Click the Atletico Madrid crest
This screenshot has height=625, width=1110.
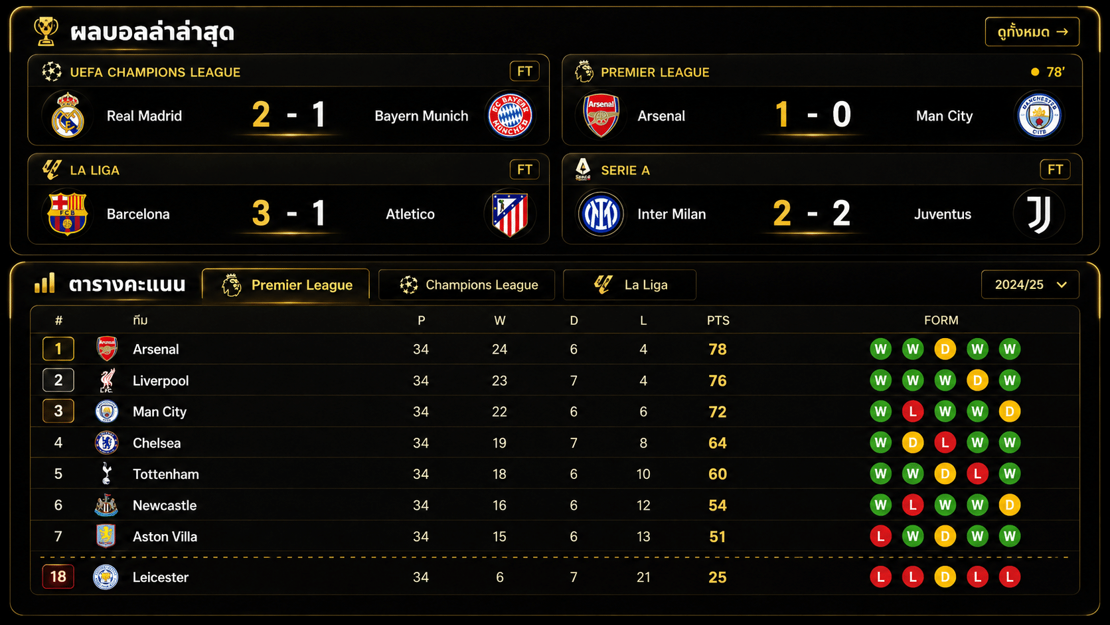coord(510,214)
